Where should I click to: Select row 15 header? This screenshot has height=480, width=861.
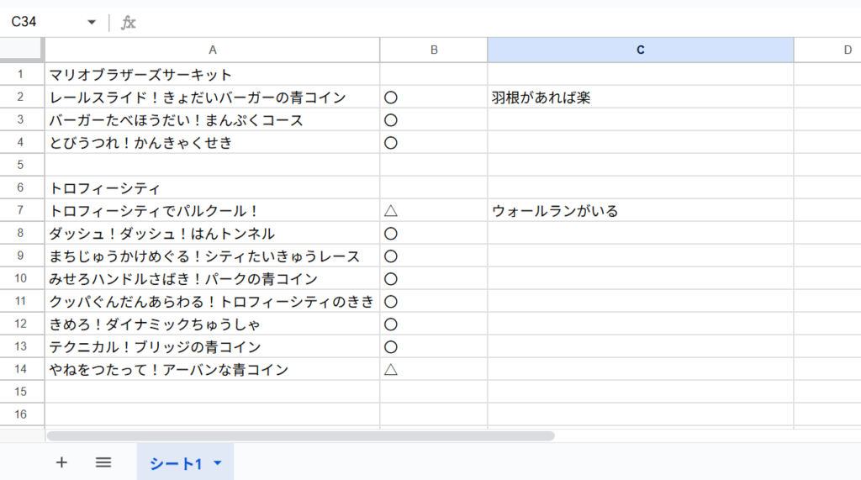(x=21, y=392)
